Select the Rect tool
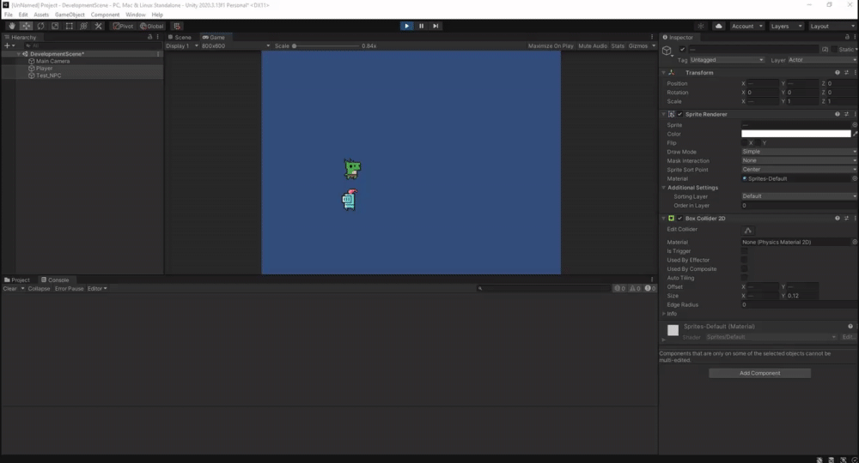The width and height of the screenshot is (859, 463). 69,26
